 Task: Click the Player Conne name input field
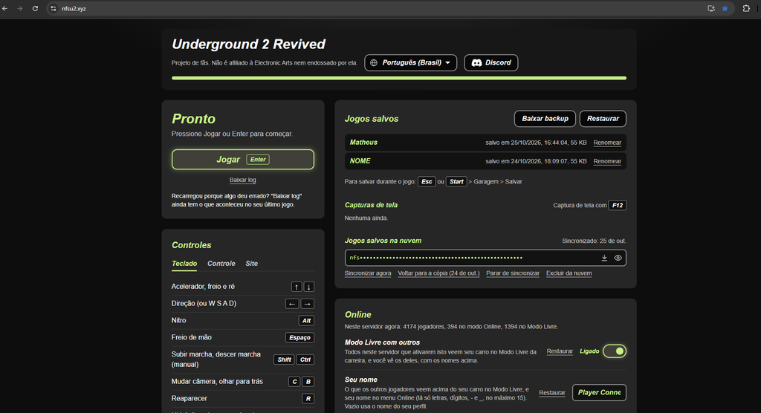[x=600, y=392]
